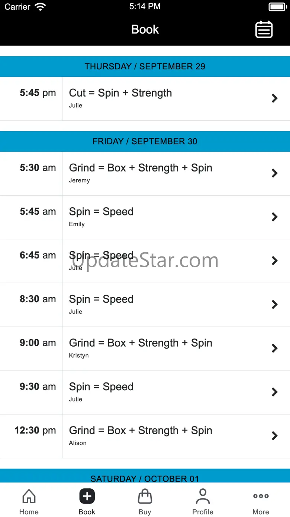The height and width of the screenshot is (517, 290).
Task: Expand Thursday 5:45 pm Cut class chevron
Action: point(274,98)
